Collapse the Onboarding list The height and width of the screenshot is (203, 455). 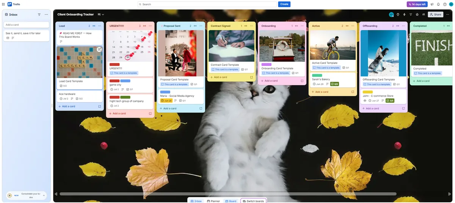(x=296, y=26)
